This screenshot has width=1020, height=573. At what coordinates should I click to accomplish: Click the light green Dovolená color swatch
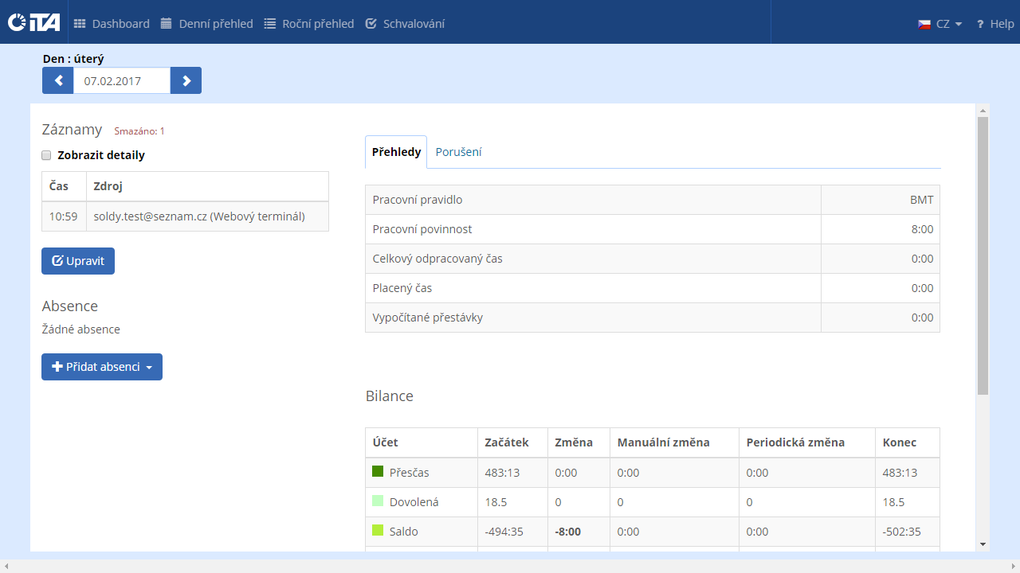[x=378, y=501]
